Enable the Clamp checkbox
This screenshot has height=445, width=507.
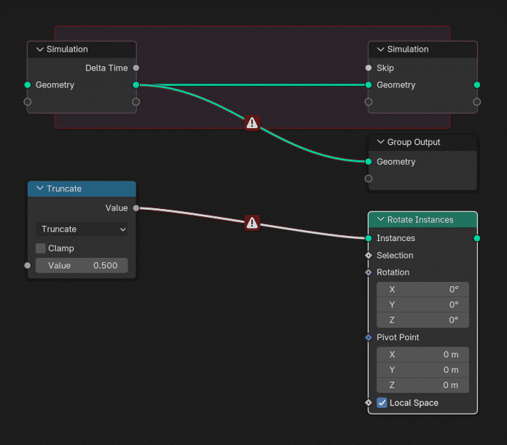pos(41,248)
